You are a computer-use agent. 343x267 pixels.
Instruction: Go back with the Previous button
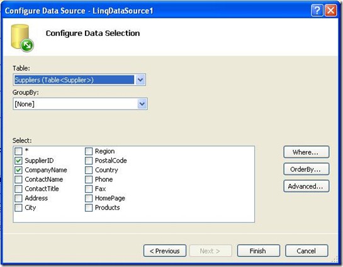tap(165, 251)
